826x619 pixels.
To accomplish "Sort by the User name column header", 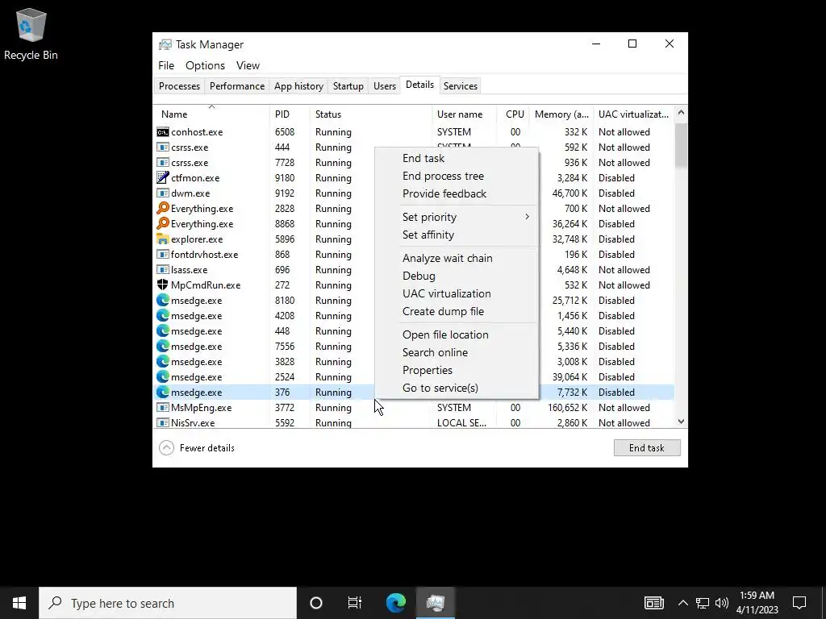I will point(464,114).
